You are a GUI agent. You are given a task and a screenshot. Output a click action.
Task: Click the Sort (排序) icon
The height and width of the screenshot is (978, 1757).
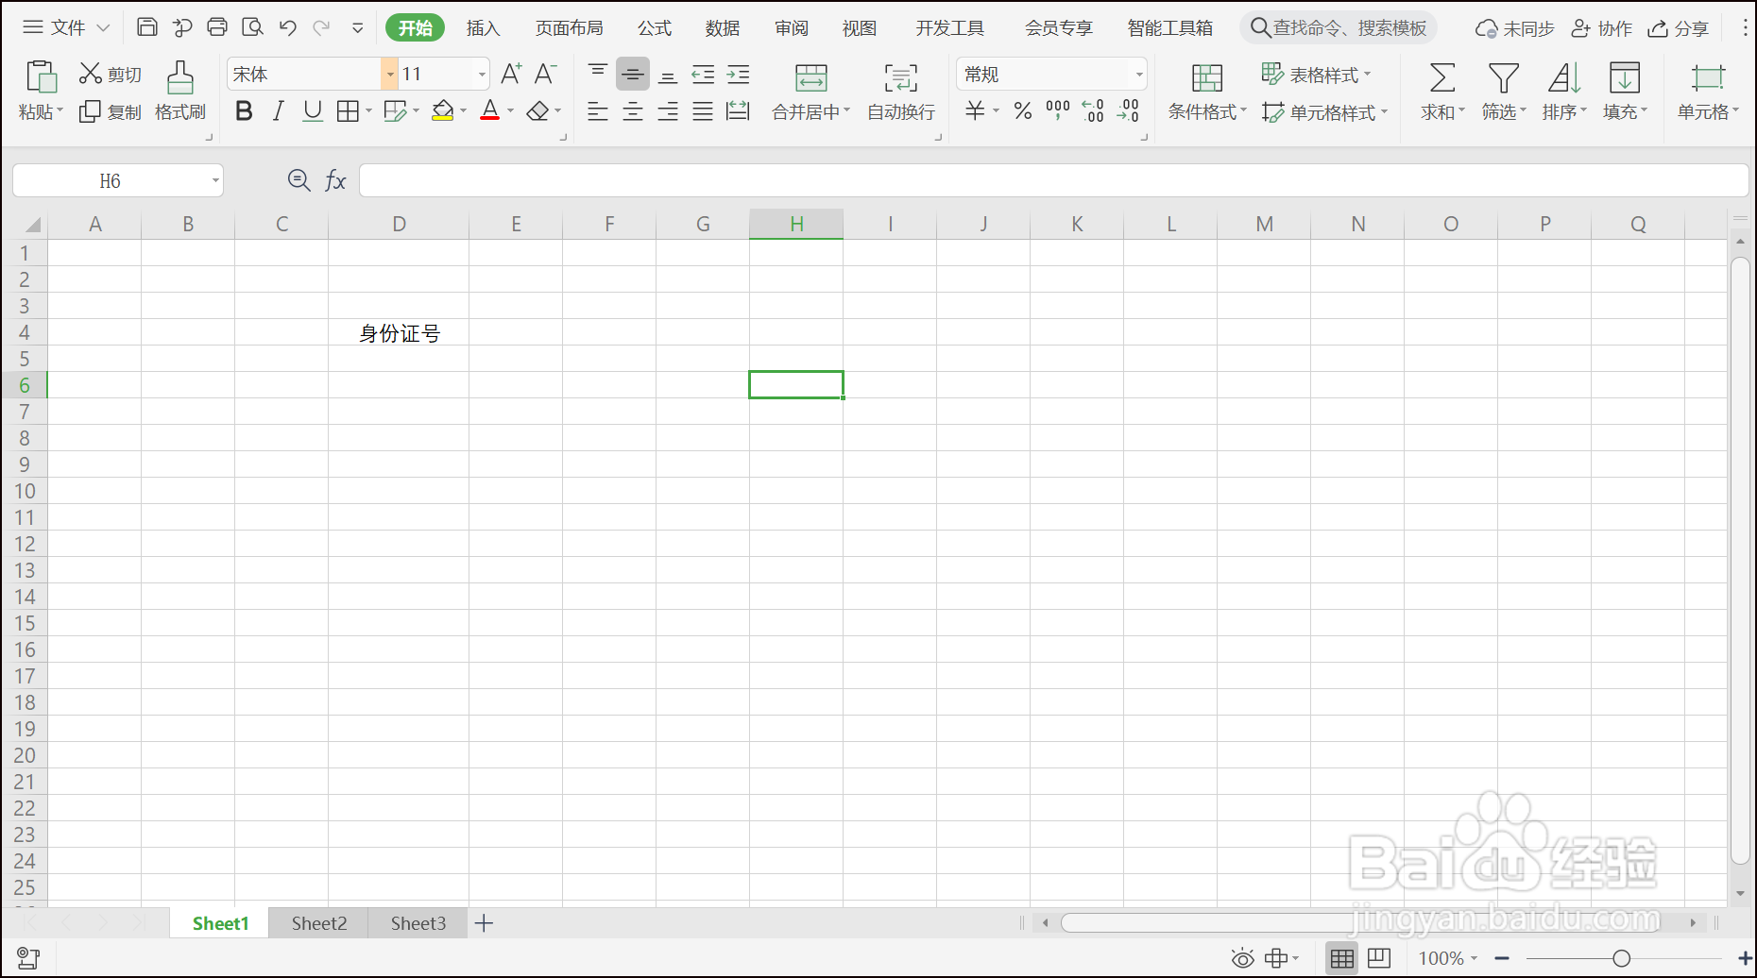tap(1564, 77)
